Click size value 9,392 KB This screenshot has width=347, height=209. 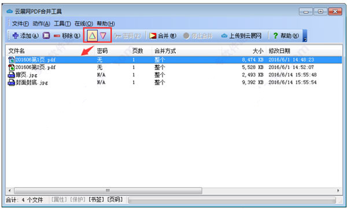(253, 82)
